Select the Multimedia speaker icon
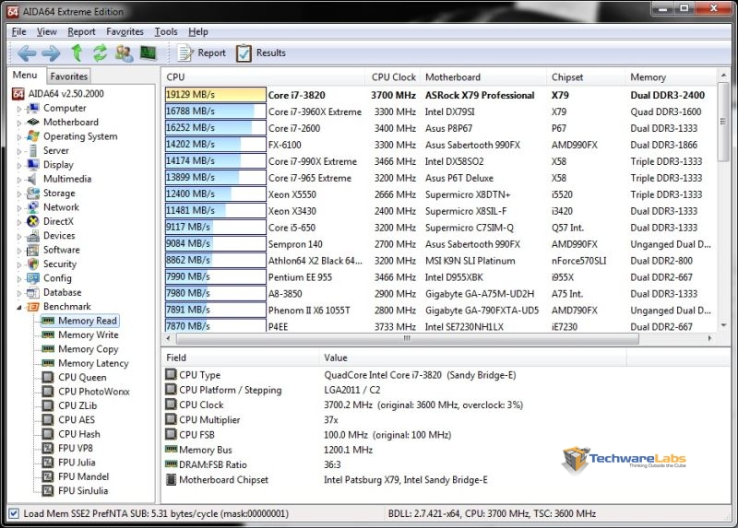 point(32,179)
